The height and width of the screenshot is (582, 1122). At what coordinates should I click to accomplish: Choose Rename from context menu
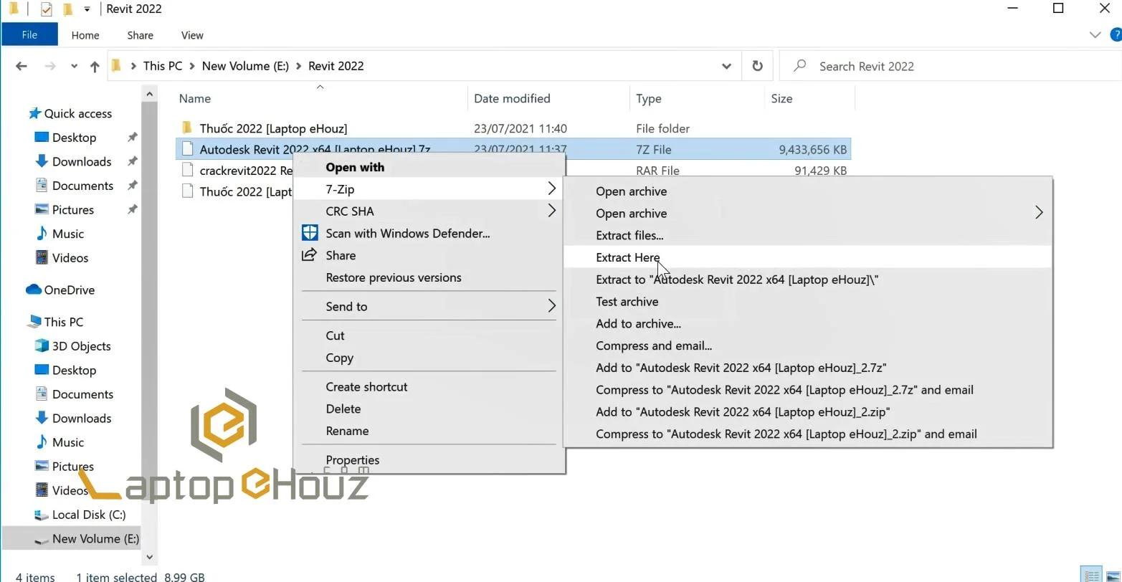(x=429, y=431)
